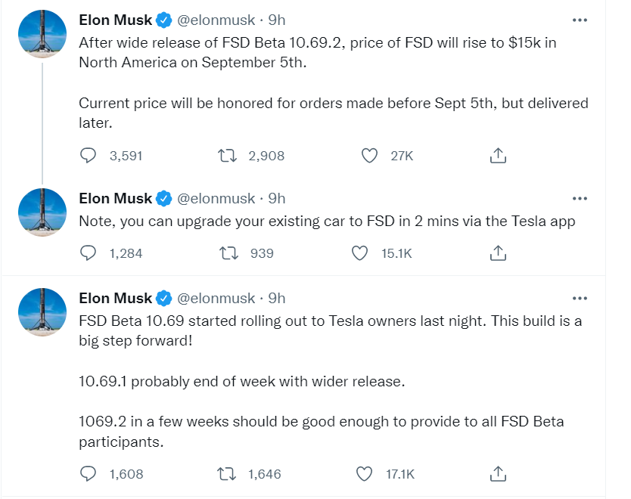Click the @elonmusk handle in the second tweet
Viewport: 631px width, 499px height.
[x=215, y=198]
